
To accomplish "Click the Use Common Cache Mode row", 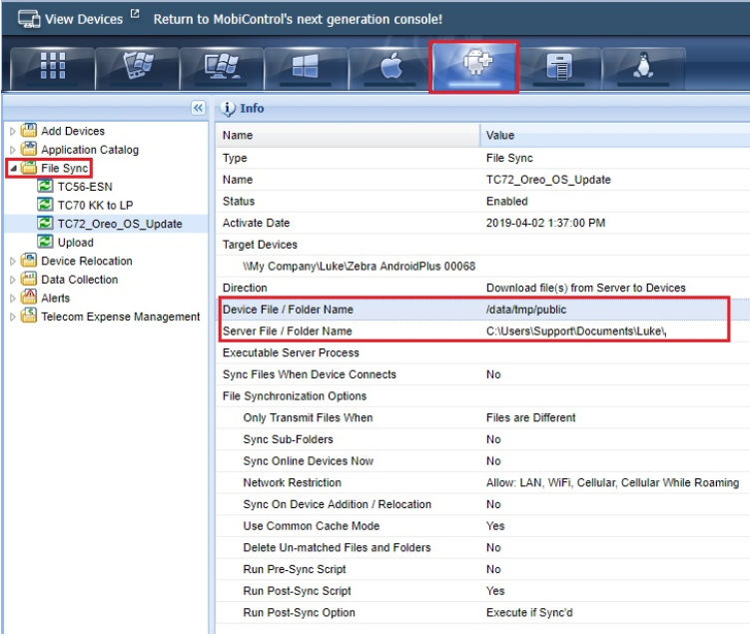I will [x=483, y=526].
